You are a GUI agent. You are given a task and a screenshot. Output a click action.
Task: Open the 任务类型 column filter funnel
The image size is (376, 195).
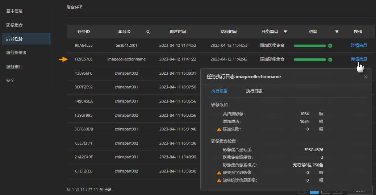[285, 32]
